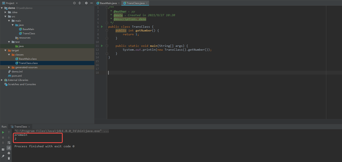Switch to BaseMain.java editor tab

(x=108, y=3)
